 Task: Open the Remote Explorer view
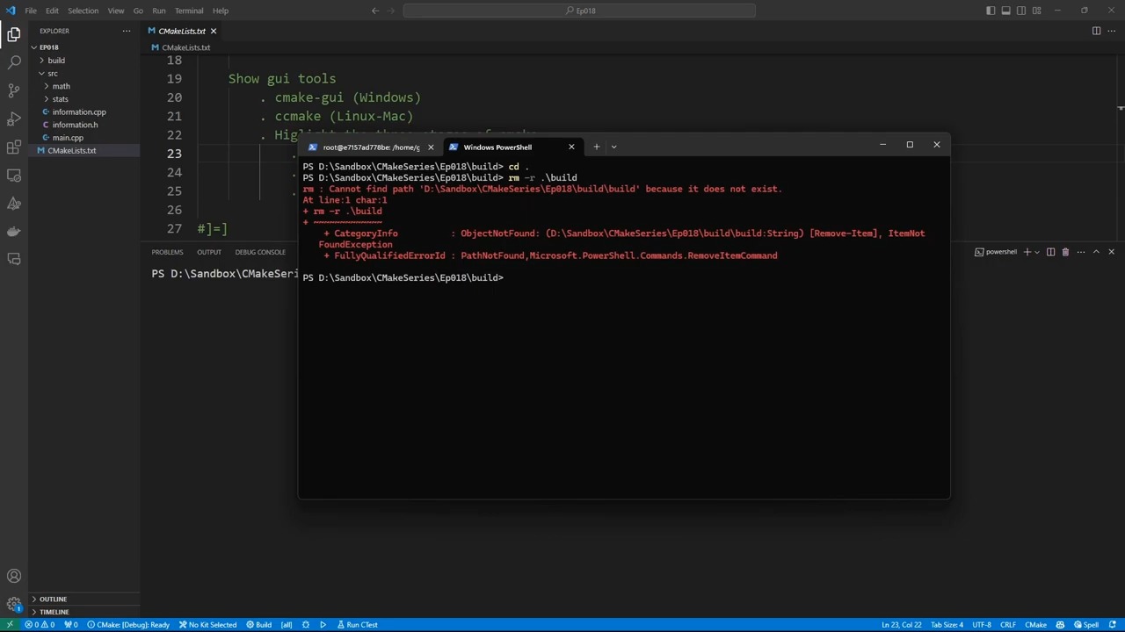(14, 175)
